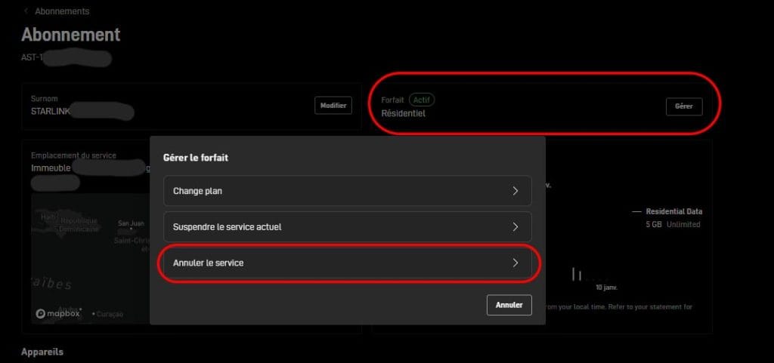774x363 pixels.
Task: Click the Curaçao label on the map
Action: pos(110,314)
